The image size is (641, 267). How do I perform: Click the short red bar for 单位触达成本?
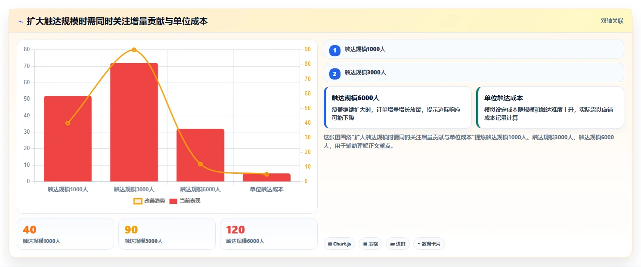click(266, 178)
